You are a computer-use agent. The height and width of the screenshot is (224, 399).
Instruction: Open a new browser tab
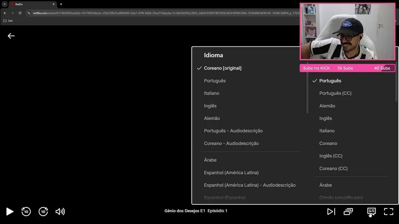[x=61, y=4]
